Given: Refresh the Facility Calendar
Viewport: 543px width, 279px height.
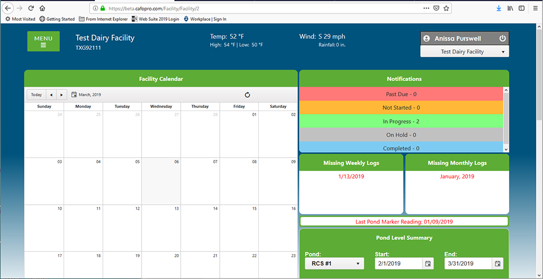Looking at the screenshot, I should point(247,95).
